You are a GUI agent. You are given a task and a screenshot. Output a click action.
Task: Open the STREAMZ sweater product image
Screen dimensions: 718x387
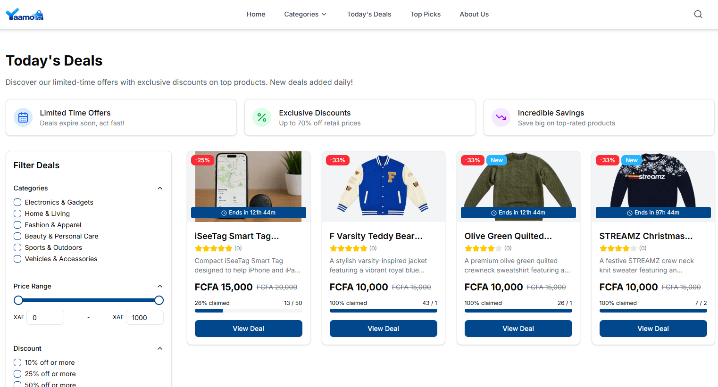coord(653,187)
